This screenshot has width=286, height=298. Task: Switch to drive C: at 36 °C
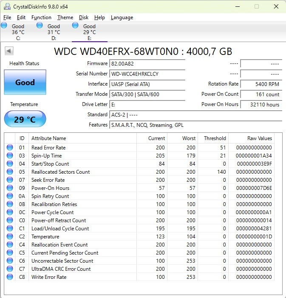click(x=18, y=32)
